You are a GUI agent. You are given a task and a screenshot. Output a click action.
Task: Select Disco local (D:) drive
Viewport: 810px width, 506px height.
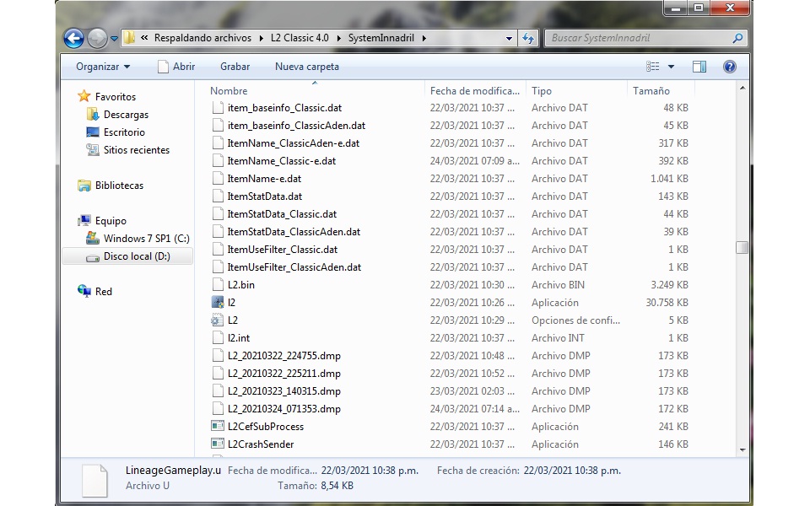click(x=136, y=256)
